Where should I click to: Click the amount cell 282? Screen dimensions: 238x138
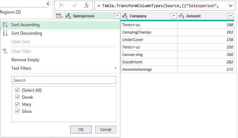[x=206, y=62]
